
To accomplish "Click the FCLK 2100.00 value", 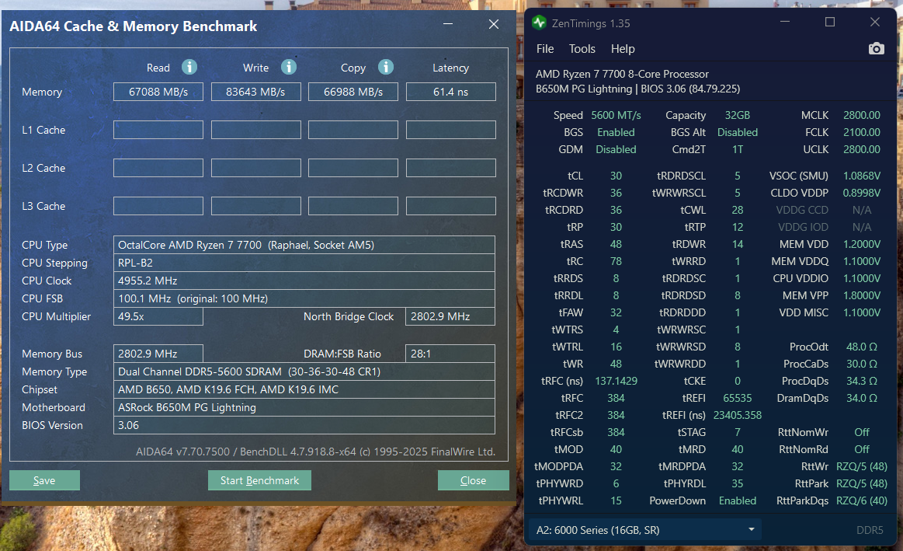I will tap(862, 133).
